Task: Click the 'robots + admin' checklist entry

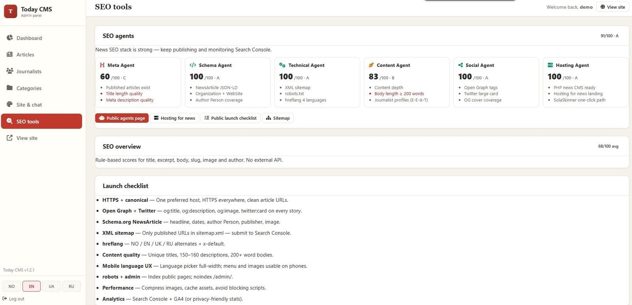Action: coord(167,277)
